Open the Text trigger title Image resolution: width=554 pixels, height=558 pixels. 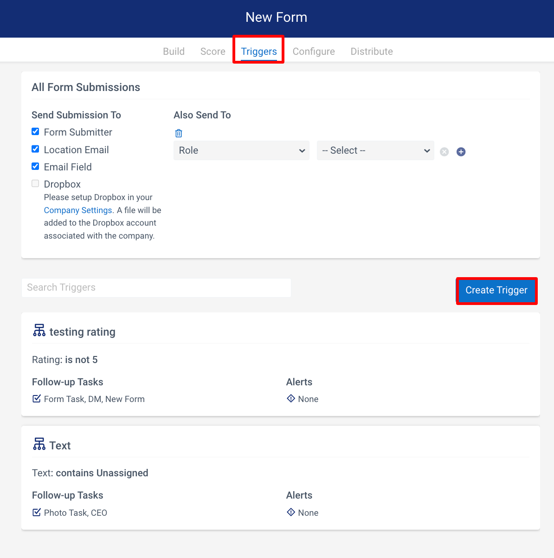[x=60, y=446]
